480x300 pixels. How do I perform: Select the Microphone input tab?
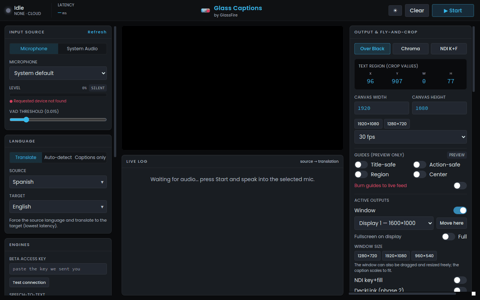34,49
